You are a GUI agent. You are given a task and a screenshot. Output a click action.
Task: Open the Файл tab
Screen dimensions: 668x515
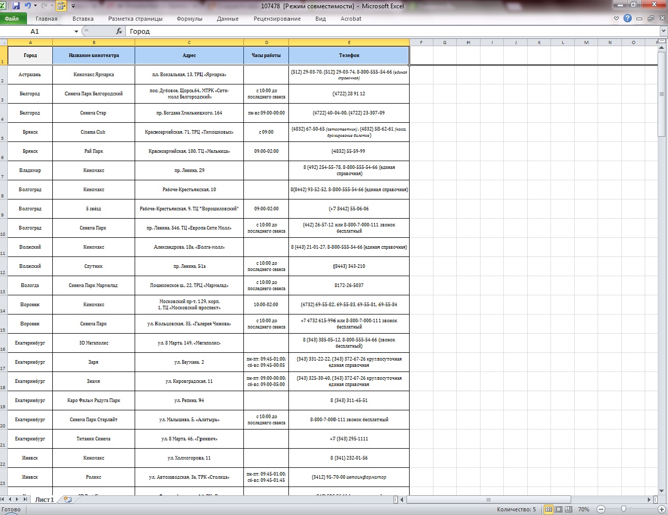[12, 19]
